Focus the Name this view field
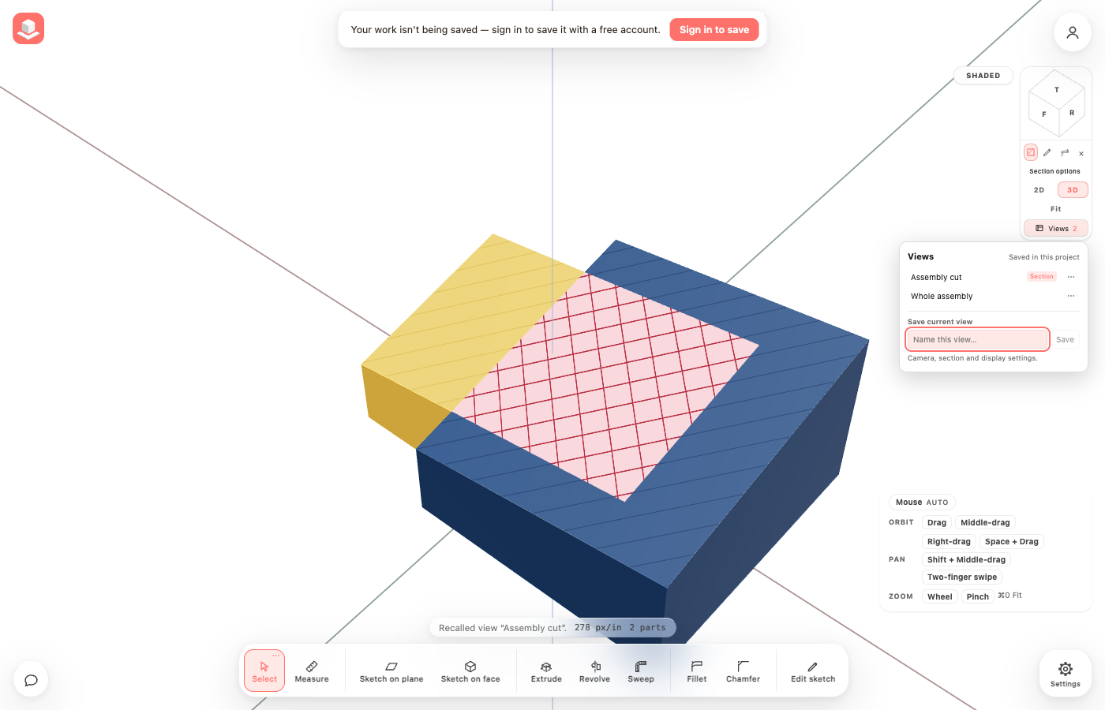 click(x=977, y=340)
